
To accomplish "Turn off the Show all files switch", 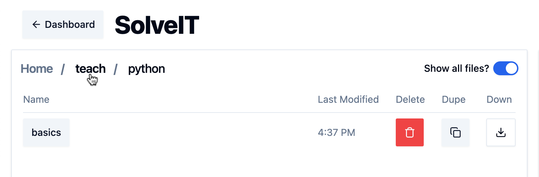I will pyautogui.click(x=505, y=69).
